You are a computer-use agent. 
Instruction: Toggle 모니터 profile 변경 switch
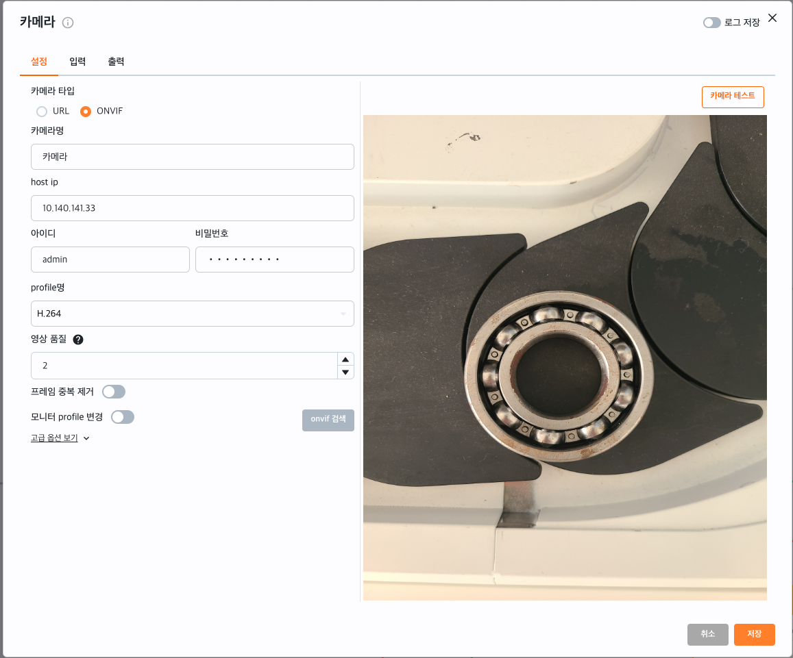[123, 417]
